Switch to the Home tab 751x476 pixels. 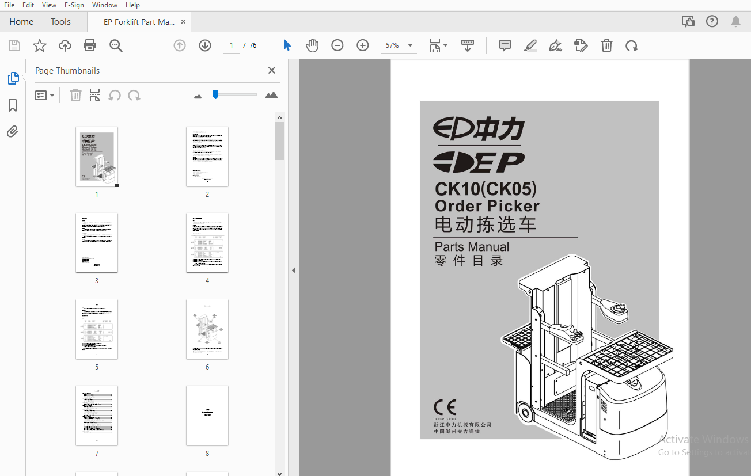[x=21, y=22]
